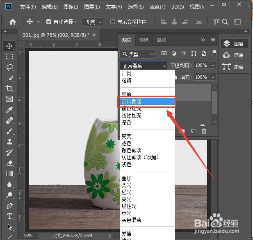Viewport: 253px width, 240px height.
Task: Select the History Brush tool
Action: [x=9, y=152]
